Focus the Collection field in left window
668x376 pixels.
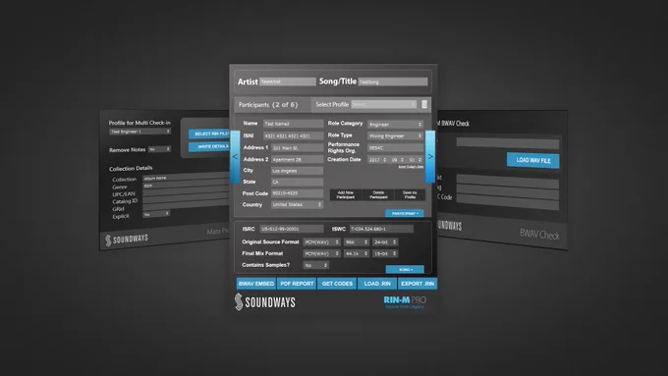pos(186,177)
